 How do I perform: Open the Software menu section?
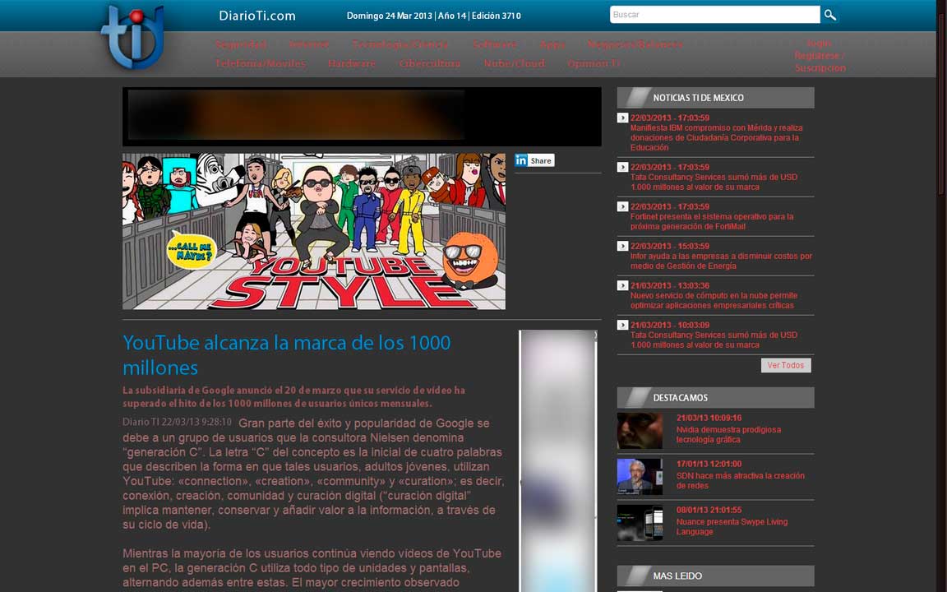coord(495,44)
